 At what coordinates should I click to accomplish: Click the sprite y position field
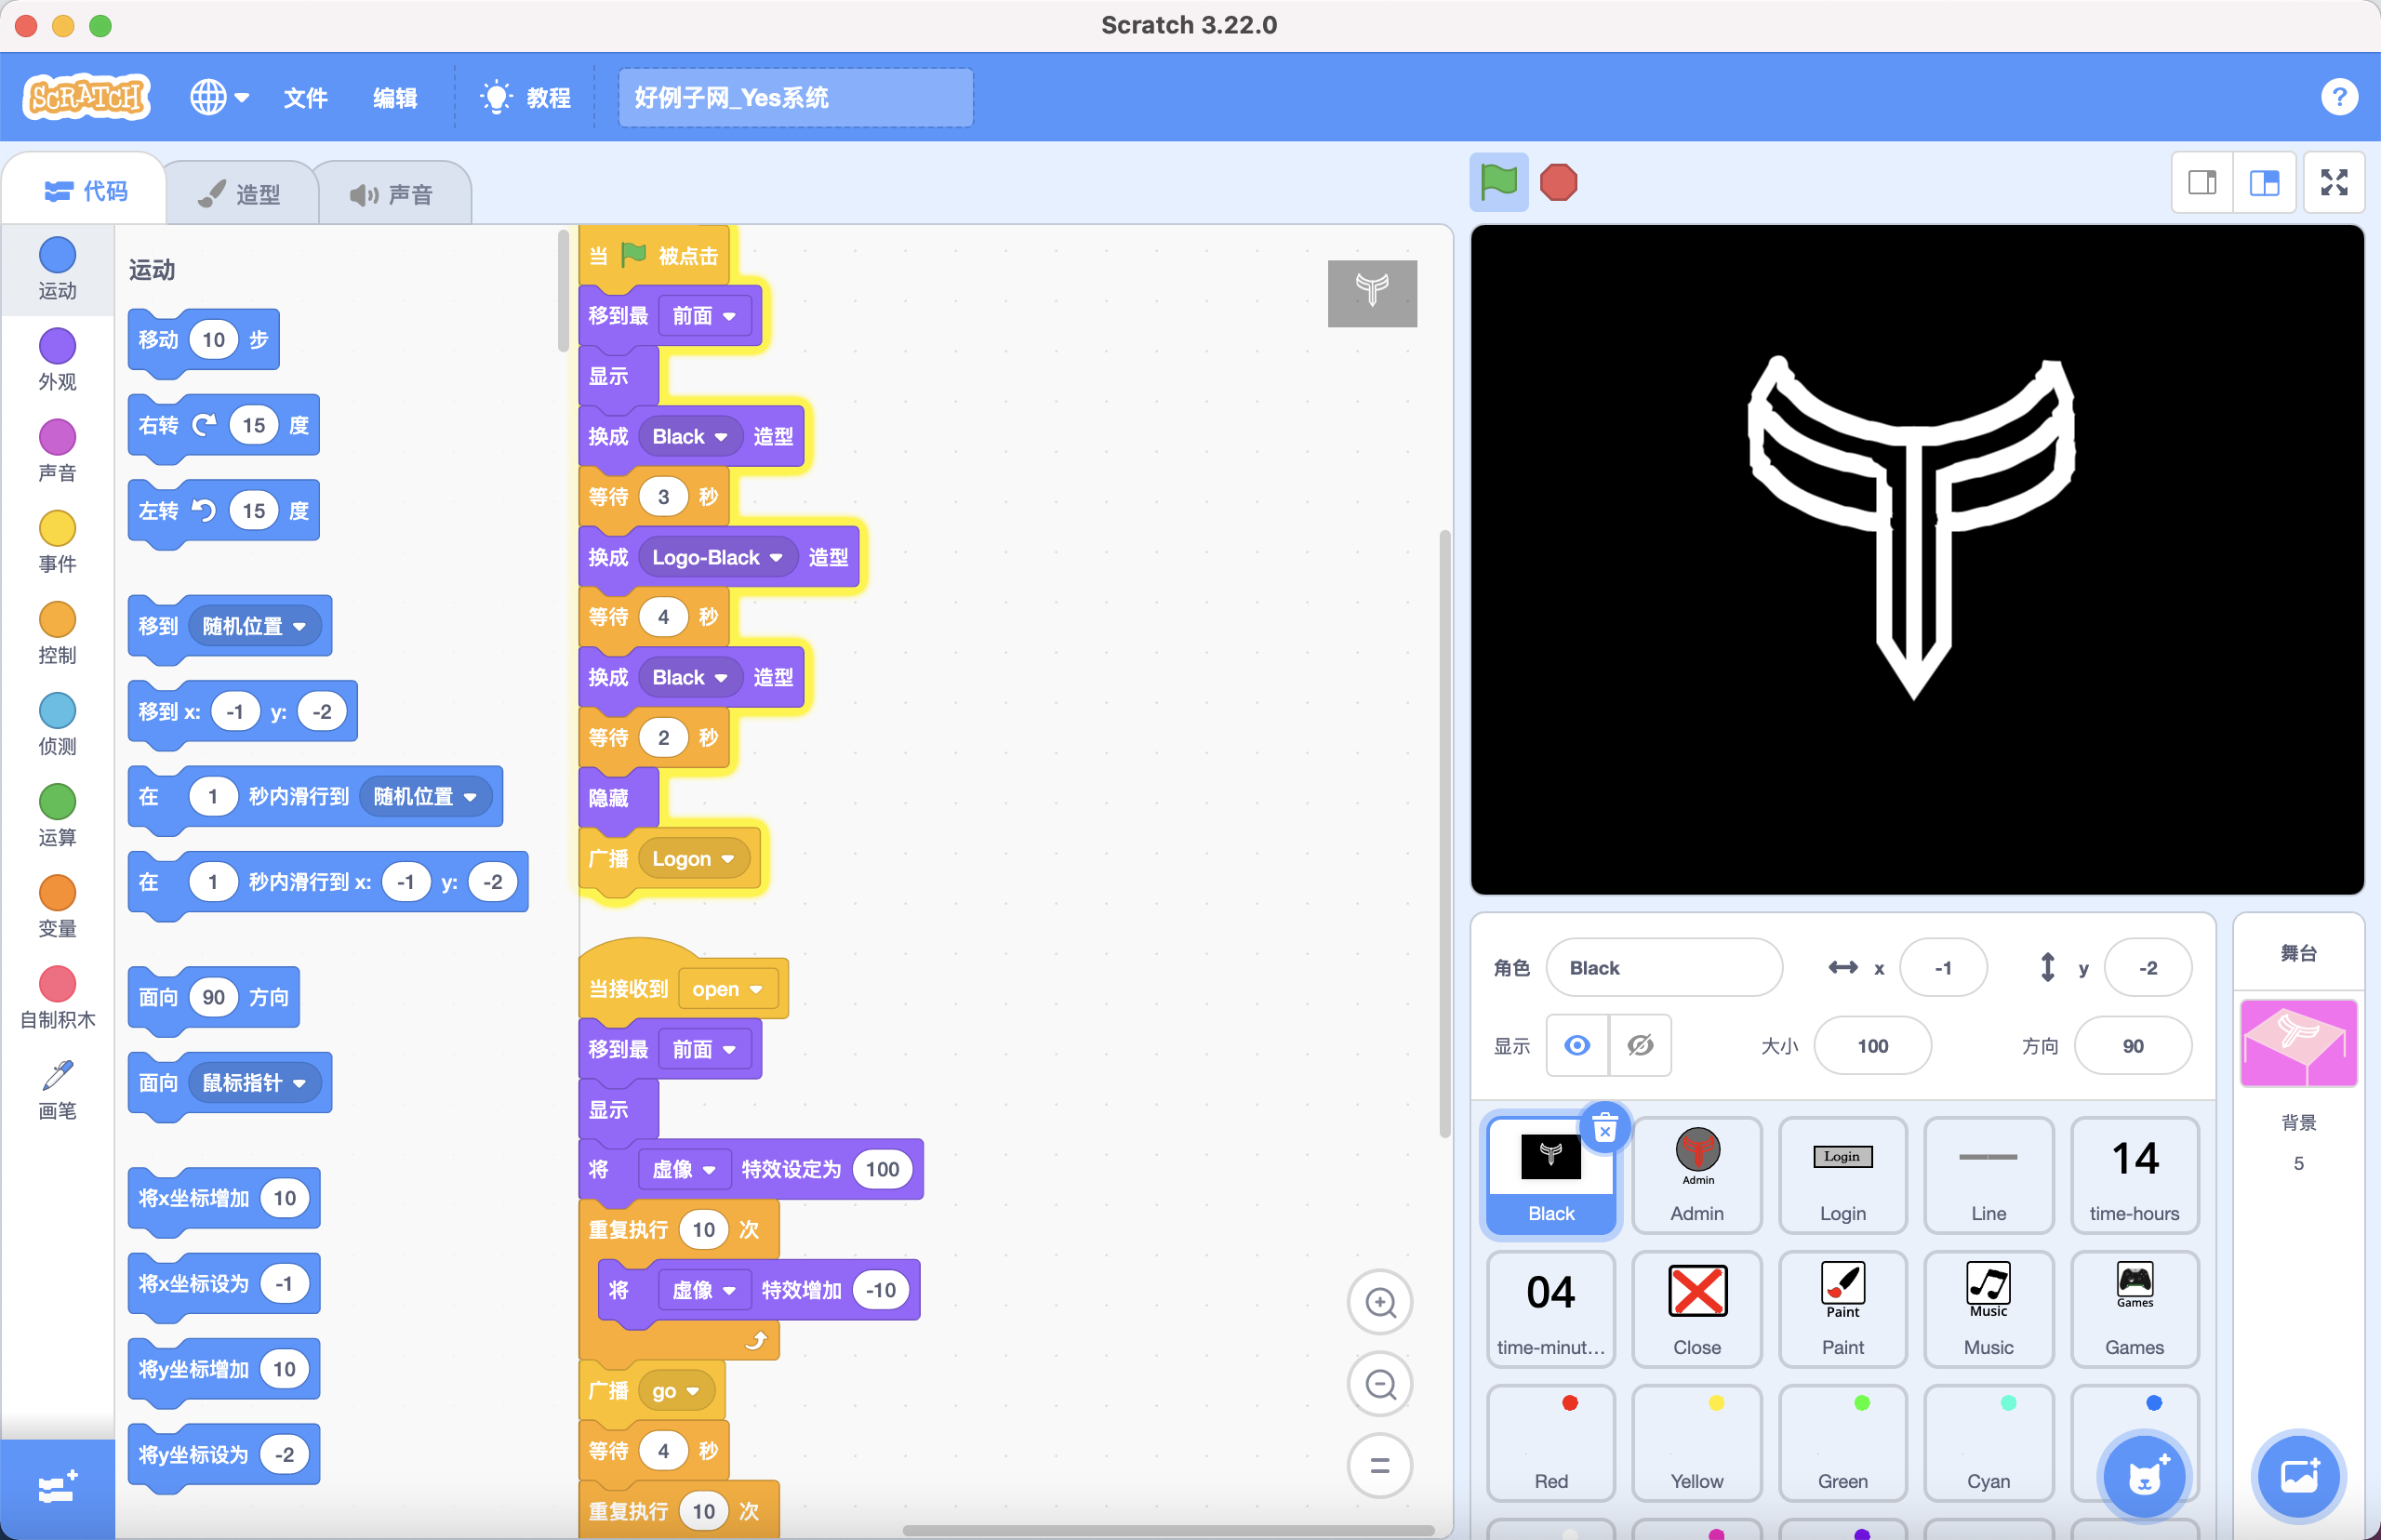coord(2148,967)
